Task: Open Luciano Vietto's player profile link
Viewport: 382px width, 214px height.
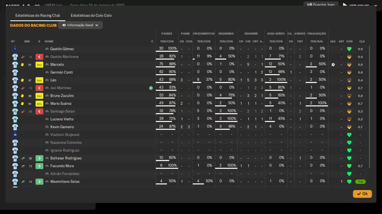Action: pos(62,119)
